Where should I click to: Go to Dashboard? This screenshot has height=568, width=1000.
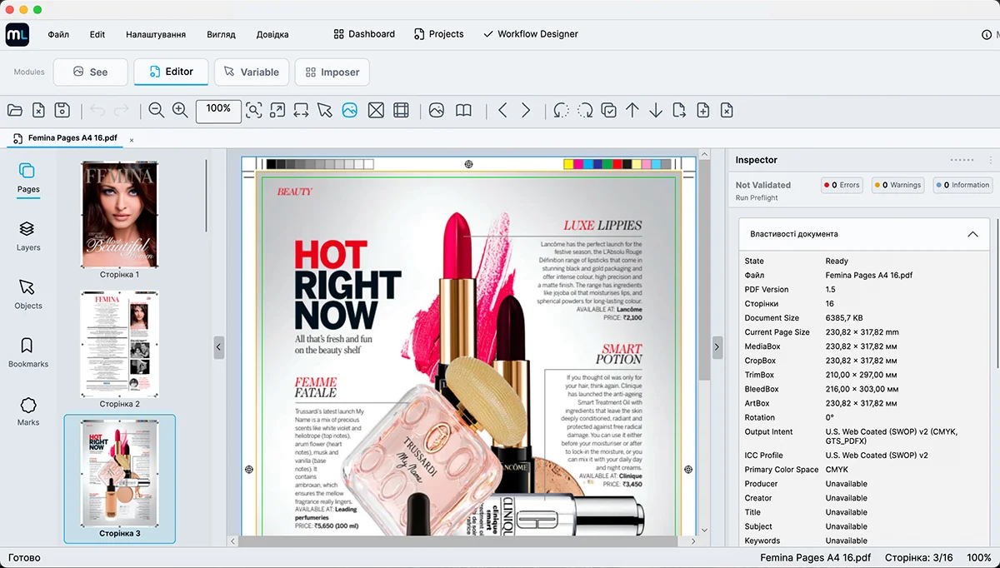pyautogui.click(x=364, y=34)
